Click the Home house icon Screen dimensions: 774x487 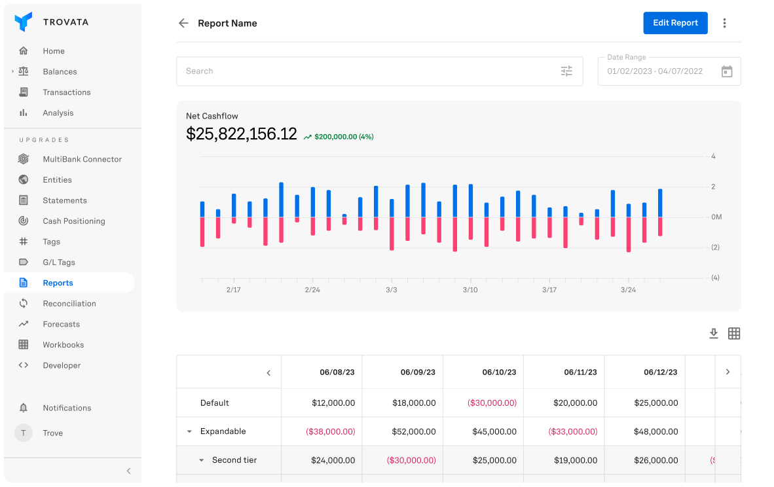click(x=23, y=51)
